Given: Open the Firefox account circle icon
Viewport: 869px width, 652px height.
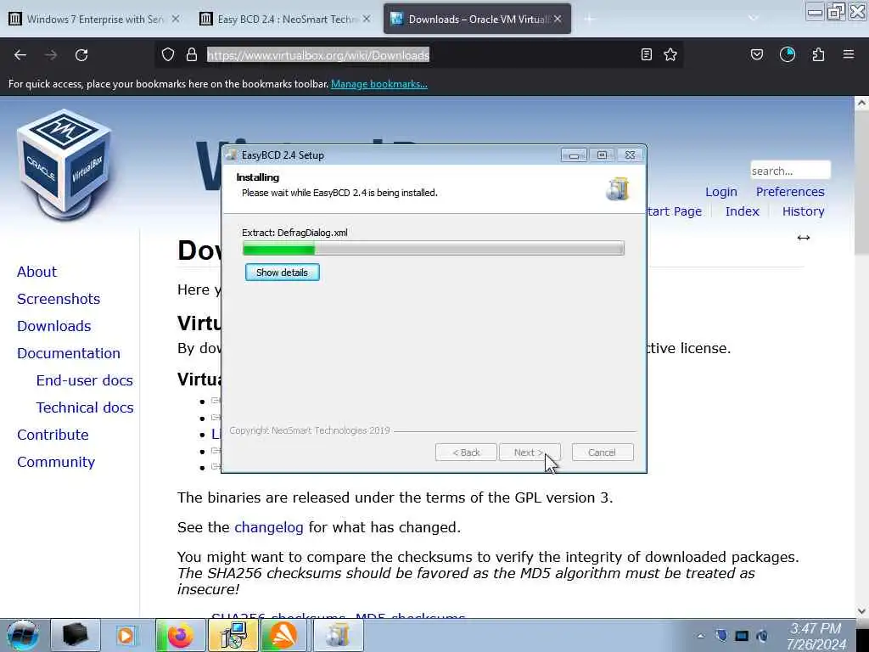Looking at the screenshot, I should 788,54.
